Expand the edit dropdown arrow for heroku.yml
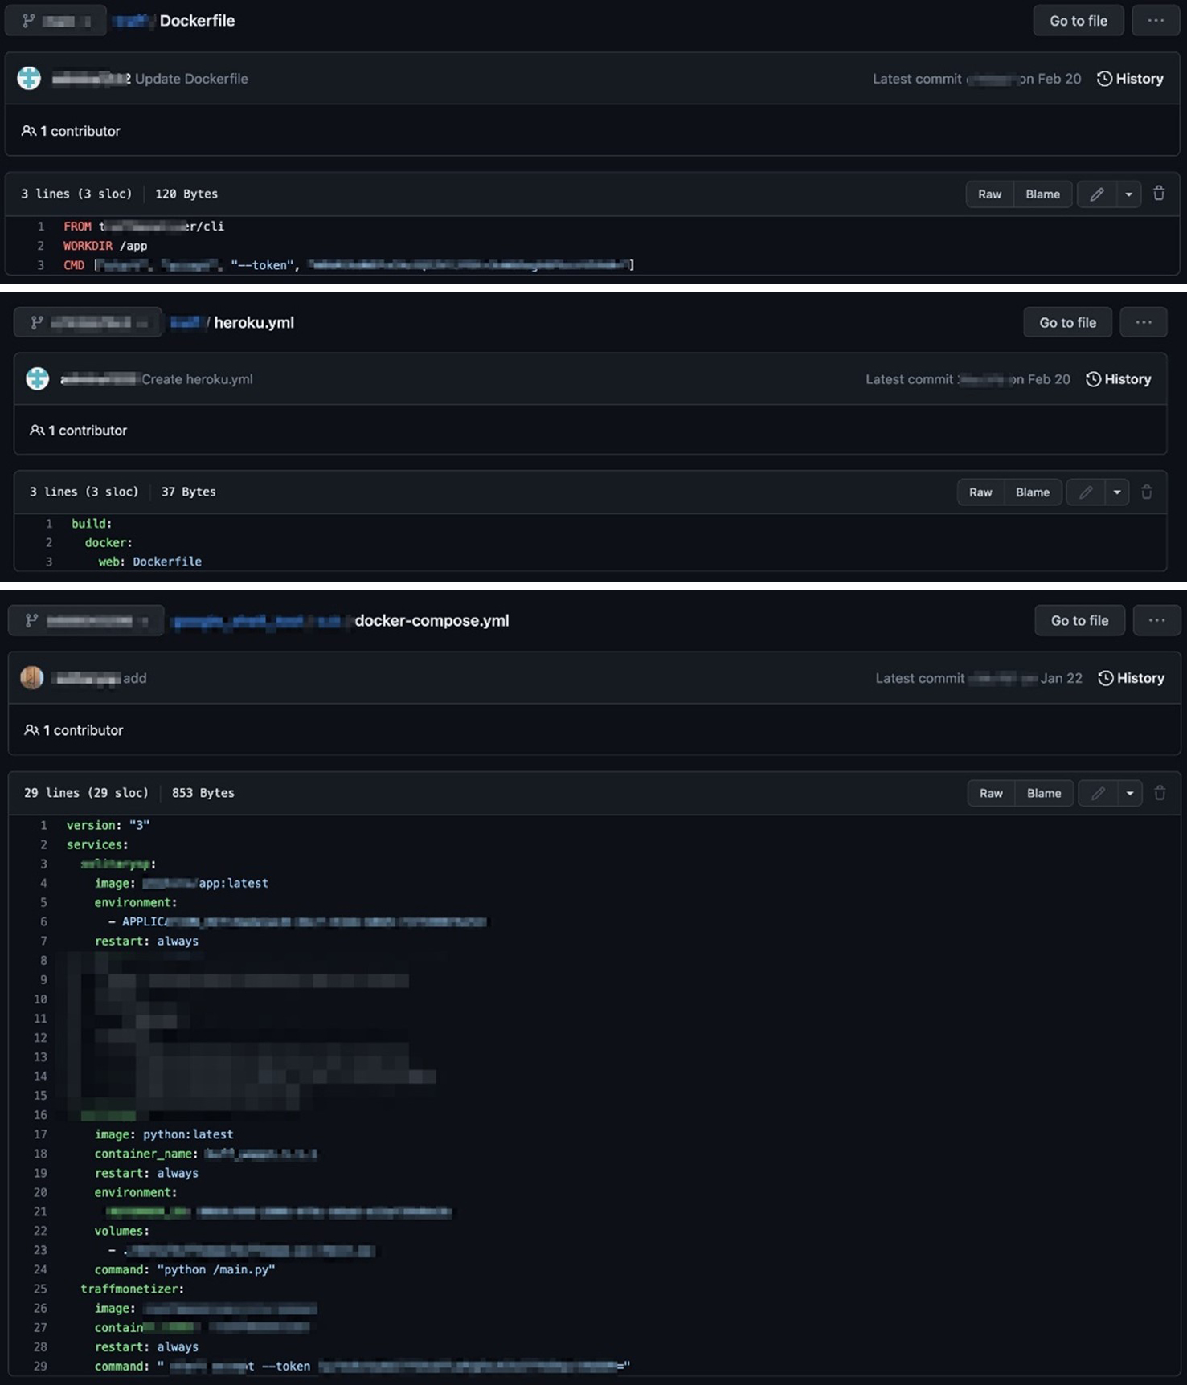 (x=1116, y=492)
